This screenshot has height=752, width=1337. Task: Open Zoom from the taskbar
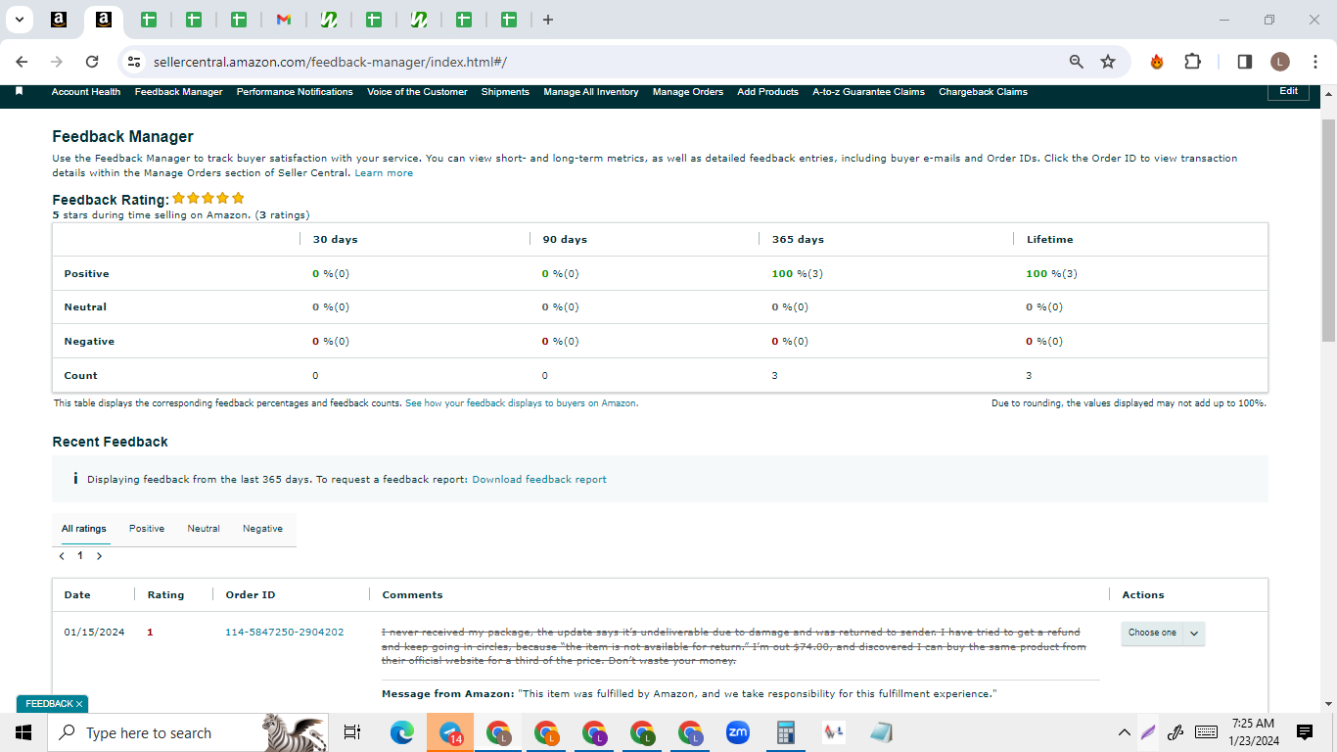click(x=737, y=732)
